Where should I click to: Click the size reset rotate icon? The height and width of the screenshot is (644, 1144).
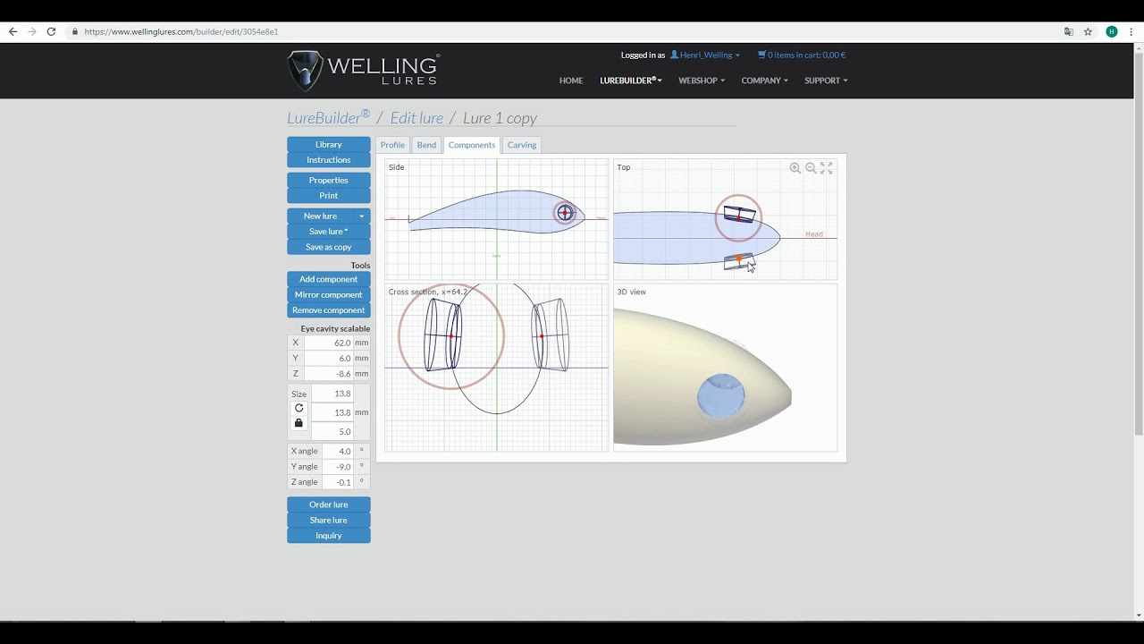(299, 408)
